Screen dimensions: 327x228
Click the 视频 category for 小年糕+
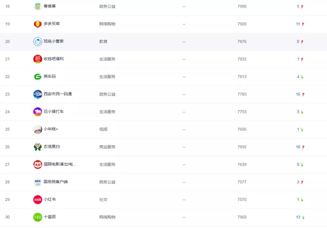click(x=103, y=129)
